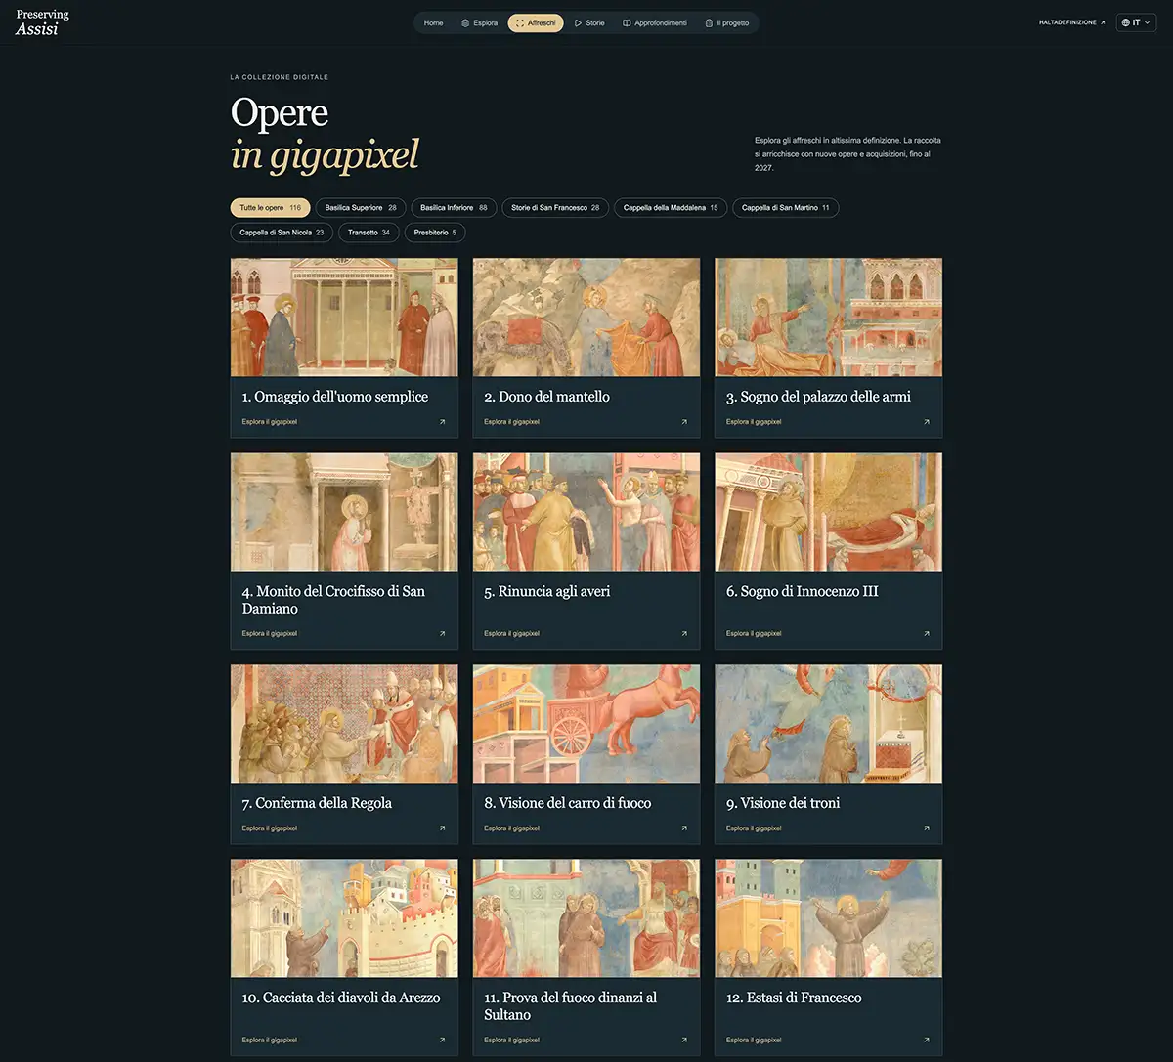Open arrow icon on Conferma della Regola card
Viewport: 1173px width, 1062px height.
(x=442, y=828)
